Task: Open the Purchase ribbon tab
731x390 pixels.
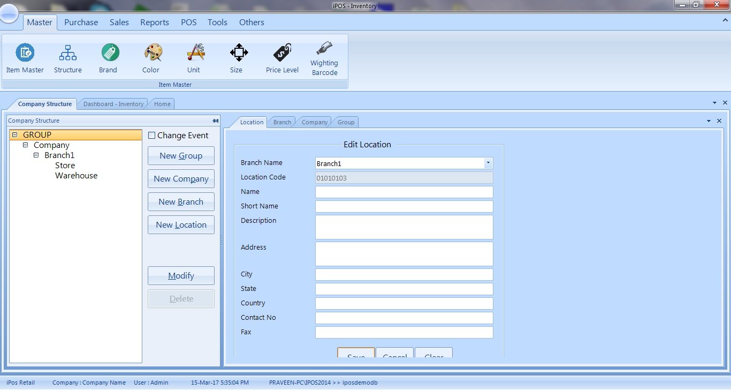Action: 81,22
